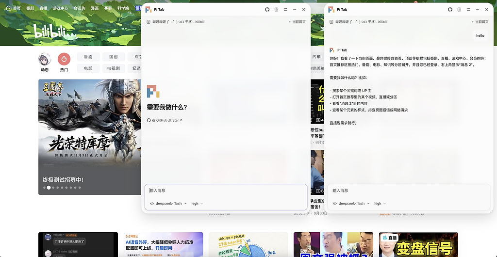
Task: Click 当前网页 indicator in left Pi Tab
Action: [298, 22]
